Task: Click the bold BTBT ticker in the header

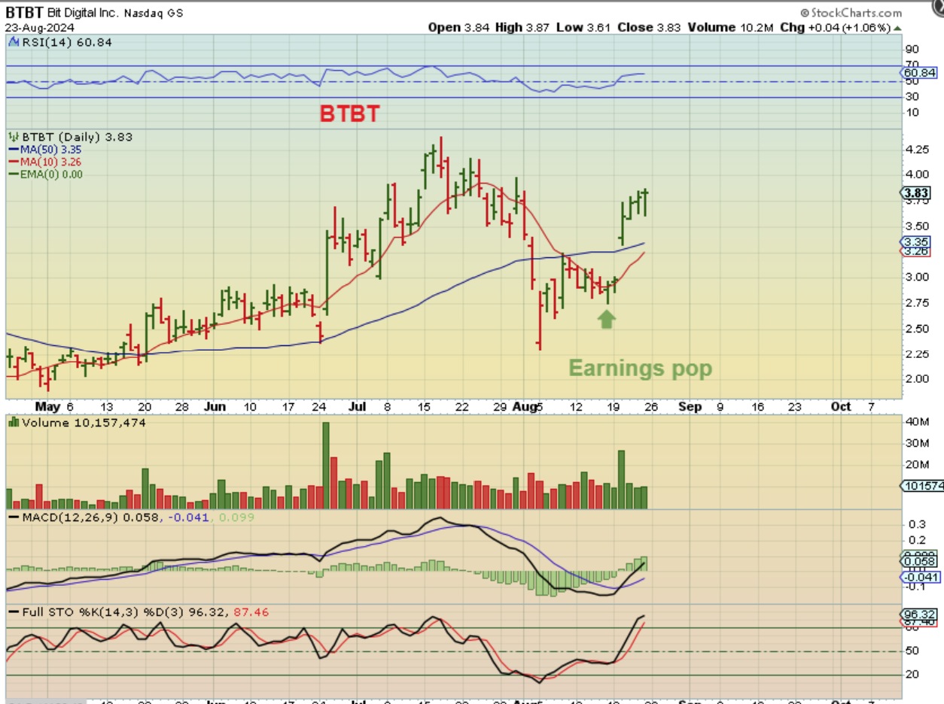Action: [24, 13]
